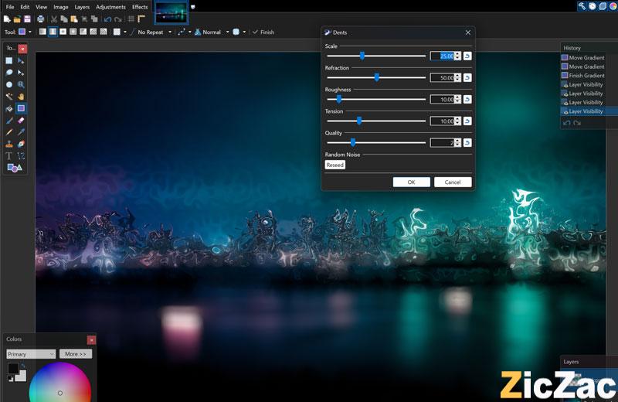This screenshot has width=618, height=402.
Task: Choose the Eraser tool
Action: (21, 121)
